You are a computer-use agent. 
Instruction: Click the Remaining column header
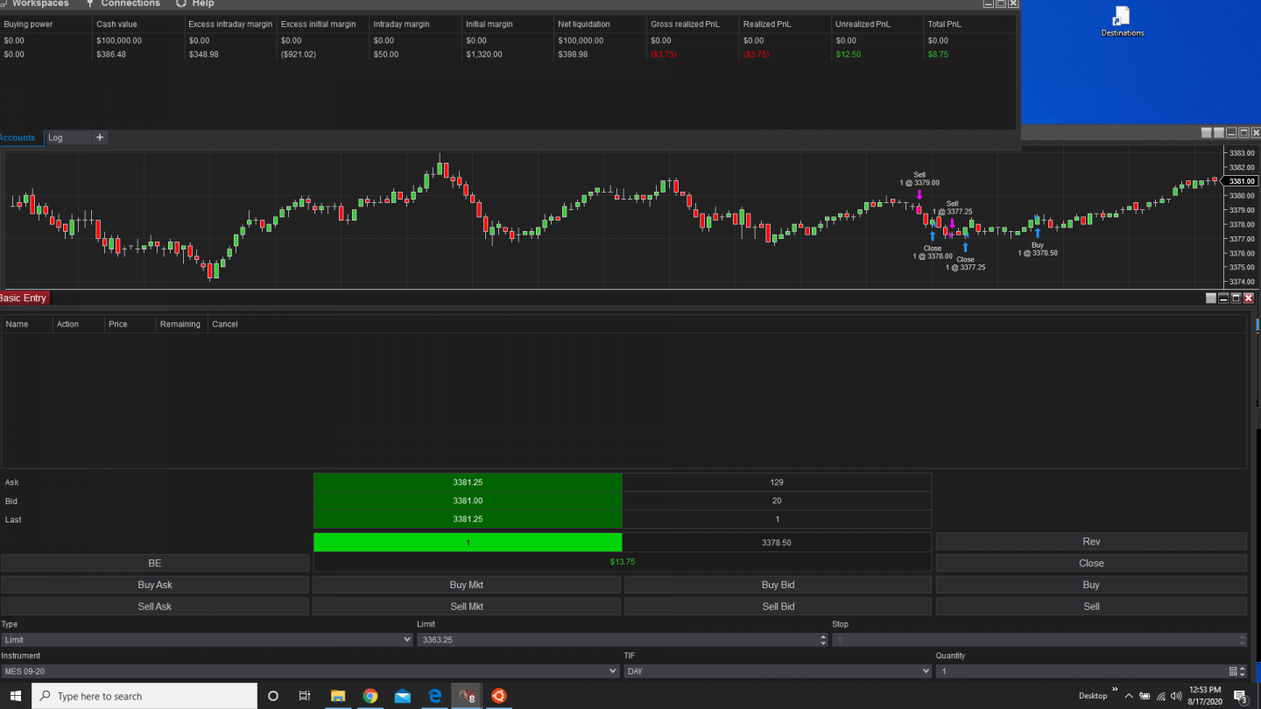[182, 324]
